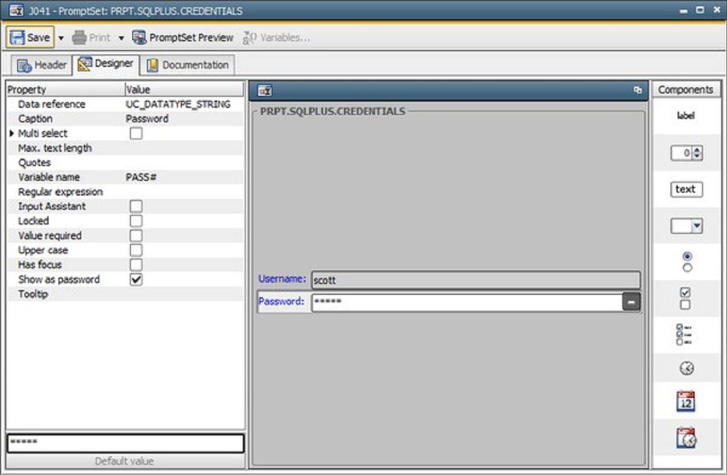Viewport: 727px width, 475px height.
Task: Click the Variables... toolbar item
Action: [276, 37]
